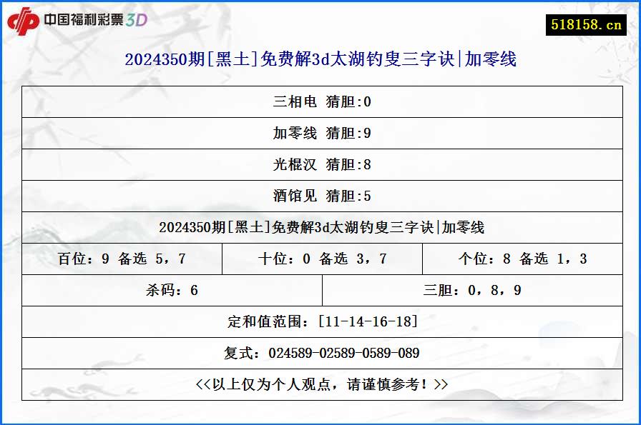
Task: Click the 以上仅为个人观点 disclaimer text
Action: coord(320,383)
